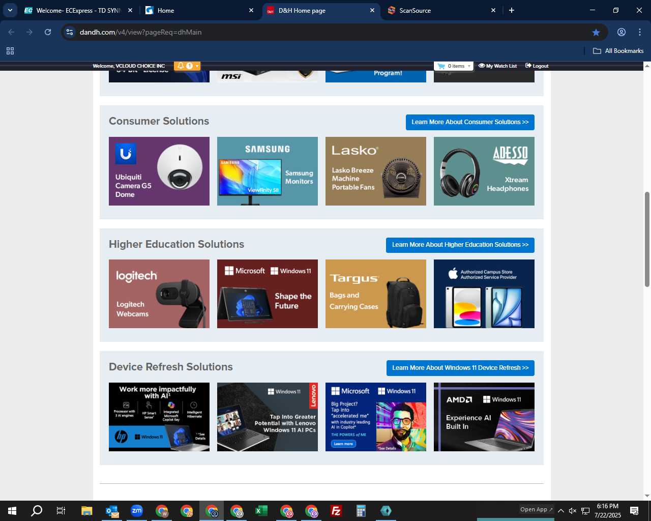Image resolution: width=651 pixels, height=521 pixels.
Task: Click the site information icon in address bar
Action: coord(70,32)
